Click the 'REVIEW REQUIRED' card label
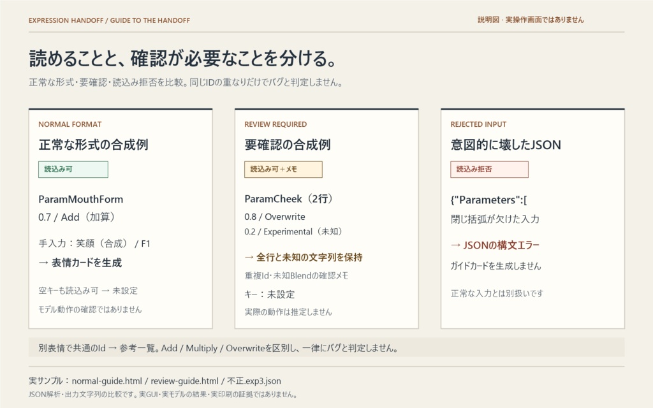Viewport: 653px width, 408px height. pyautogui.click(x=275, y=124)
